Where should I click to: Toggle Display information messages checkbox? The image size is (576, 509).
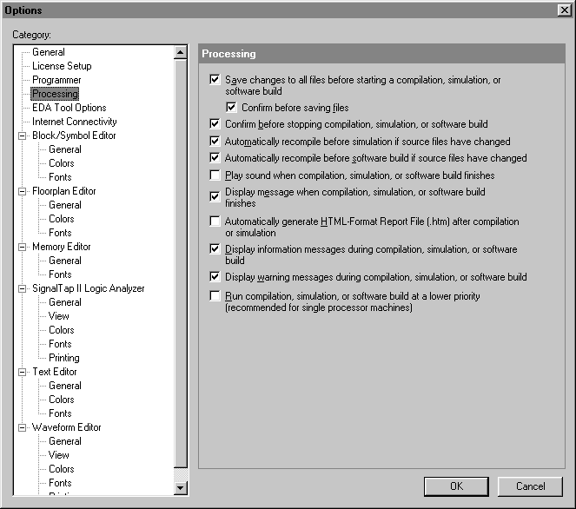click(x=215, y=248)
